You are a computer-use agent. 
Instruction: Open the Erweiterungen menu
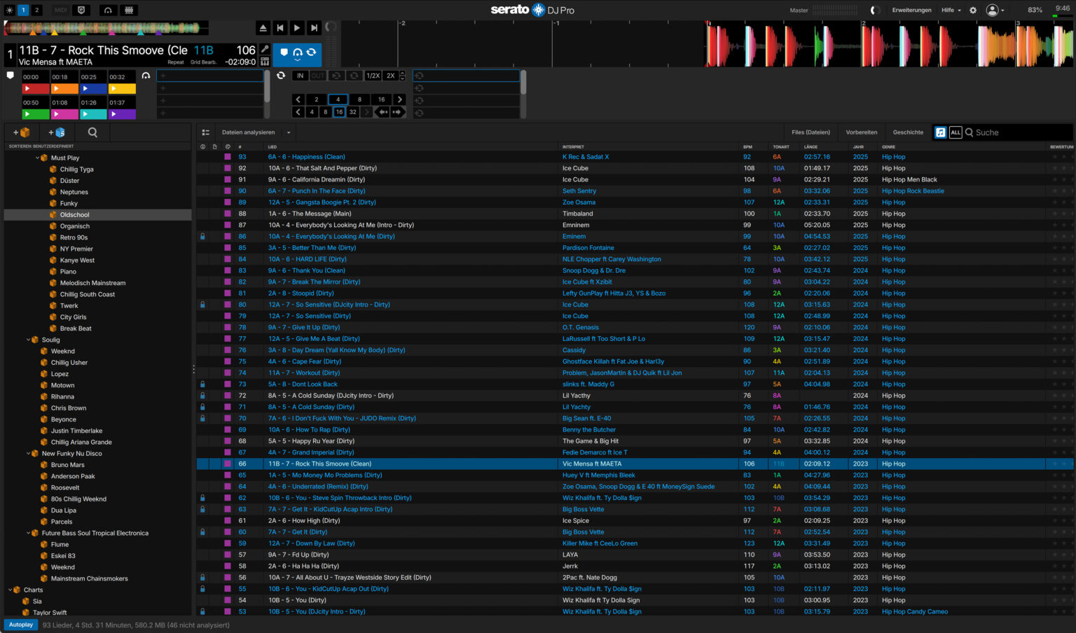pos(911,10)
